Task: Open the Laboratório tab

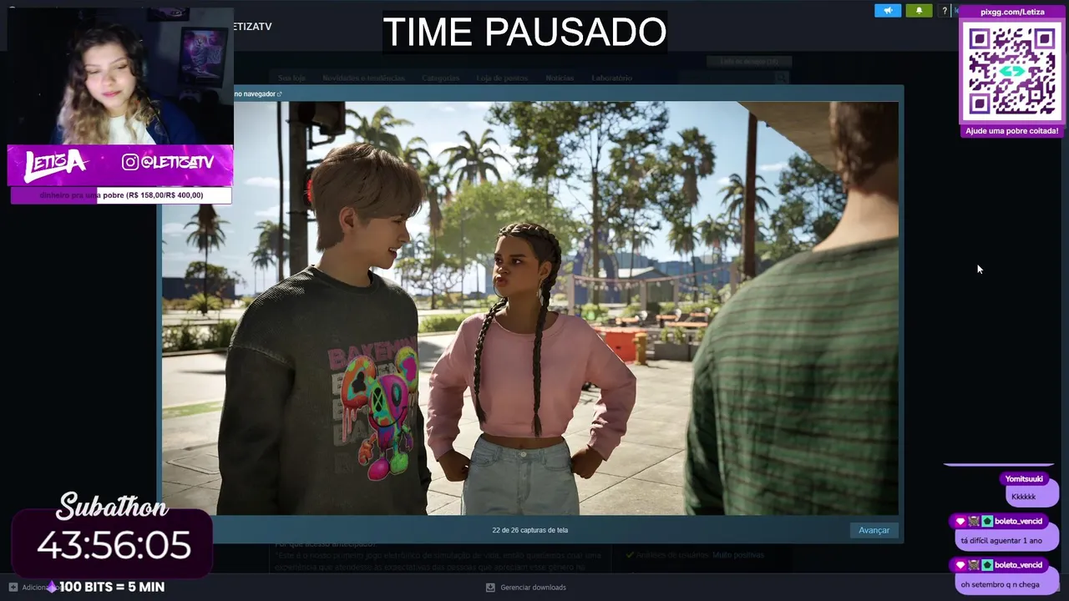Action: click(611, 78)
